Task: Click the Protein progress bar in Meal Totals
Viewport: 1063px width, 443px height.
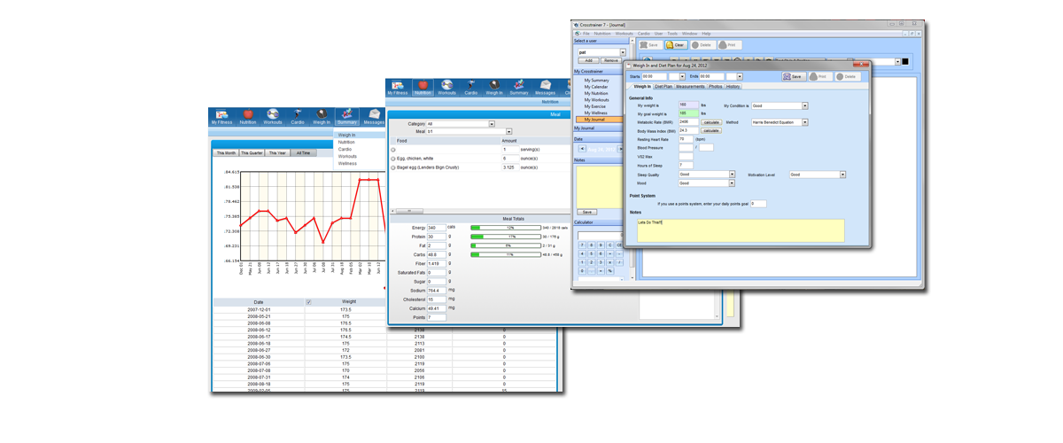Action: click(505, 237)
